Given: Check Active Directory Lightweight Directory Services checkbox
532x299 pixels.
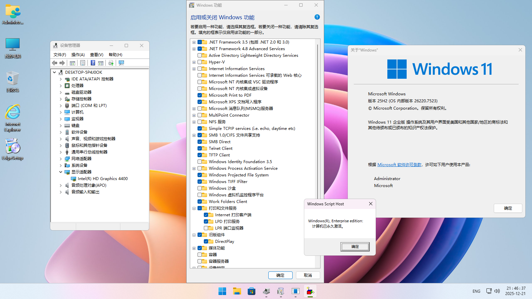Looking at the screenshot, I should [200, 55].
